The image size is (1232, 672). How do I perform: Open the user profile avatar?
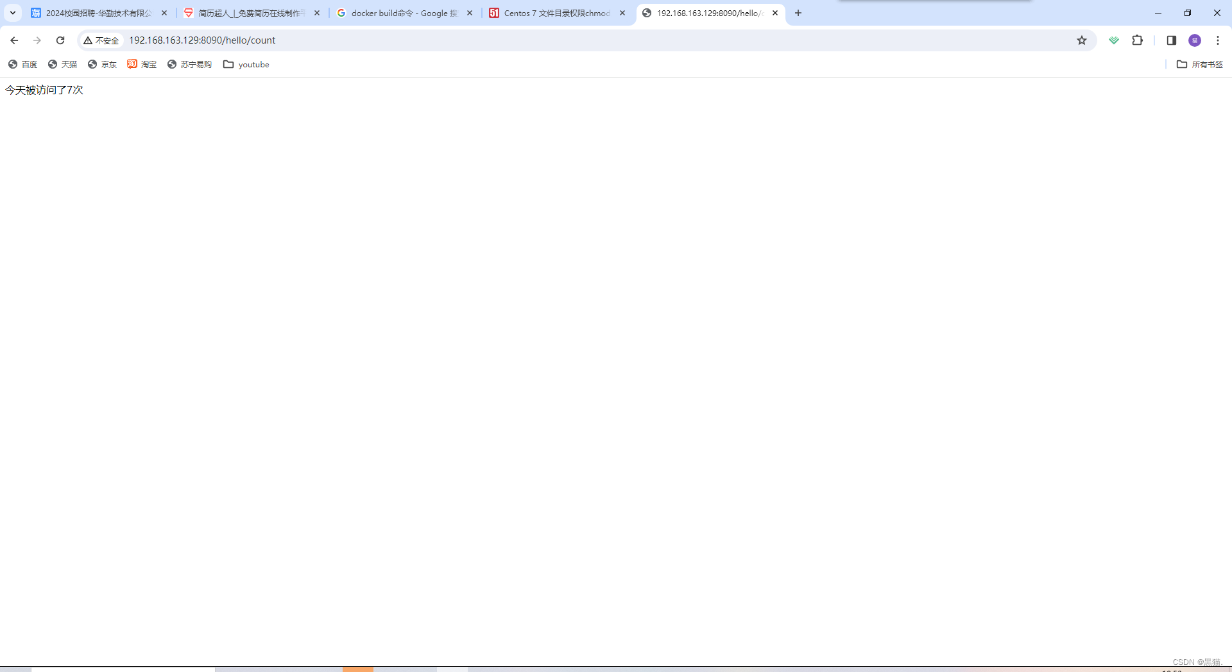coord(1195,40)
